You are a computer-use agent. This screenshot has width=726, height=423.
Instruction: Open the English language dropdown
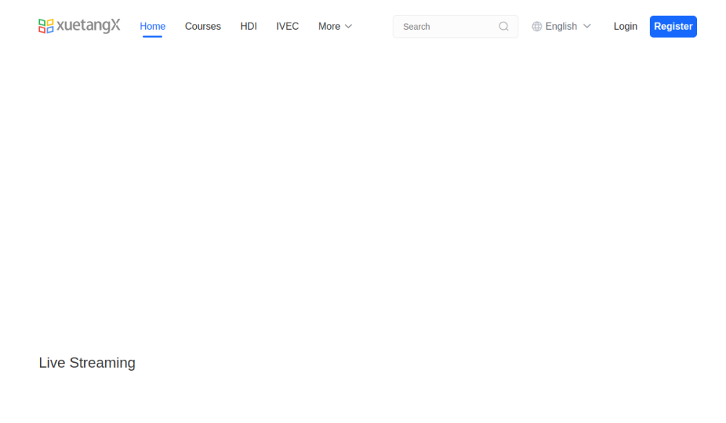click(x=562, y=26)
